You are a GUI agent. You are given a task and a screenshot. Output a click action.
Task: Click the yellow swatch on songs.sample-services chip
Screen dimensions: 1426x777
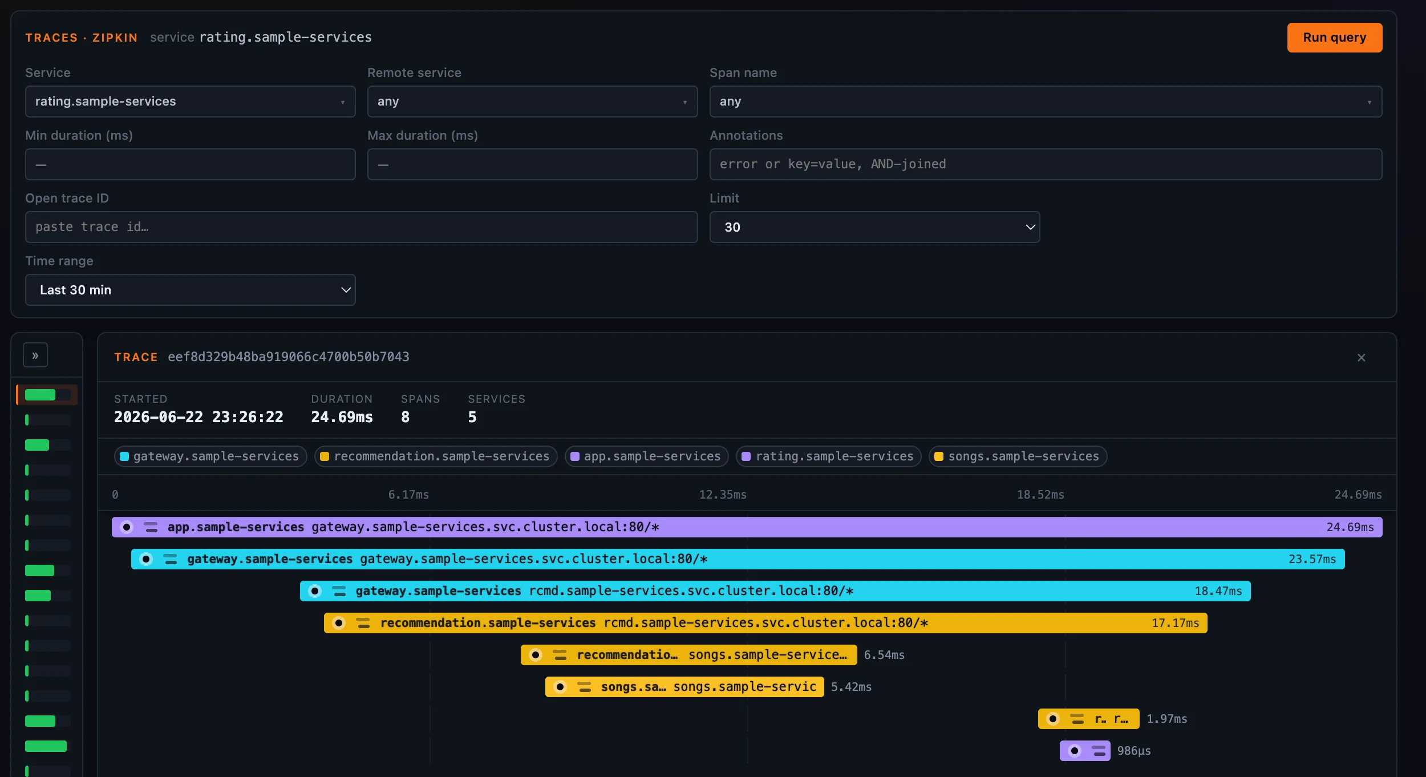(939, 456)
